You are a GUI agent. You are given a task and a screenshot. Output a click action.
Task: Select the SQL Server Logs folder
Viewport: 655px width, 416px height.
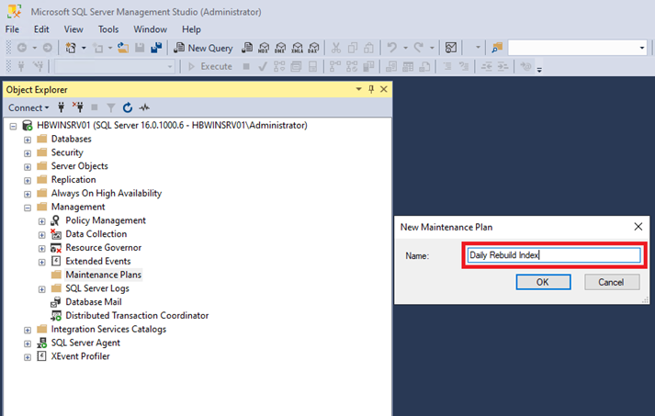(x=96, y=288)
